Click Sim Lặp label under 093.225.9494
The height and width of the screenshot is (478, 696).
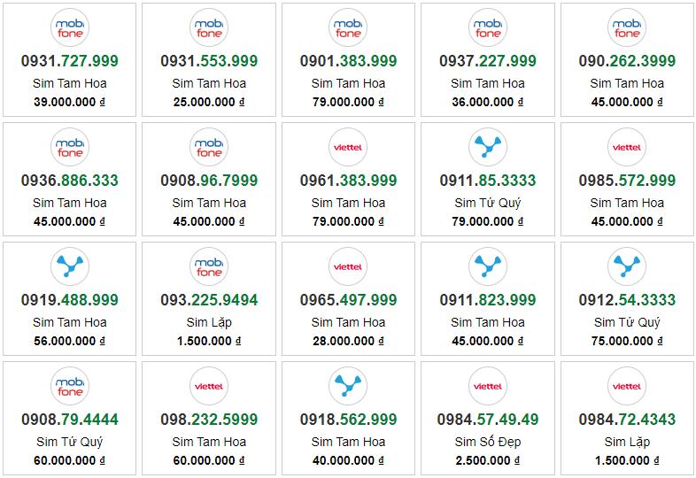(x=209, y=322)
